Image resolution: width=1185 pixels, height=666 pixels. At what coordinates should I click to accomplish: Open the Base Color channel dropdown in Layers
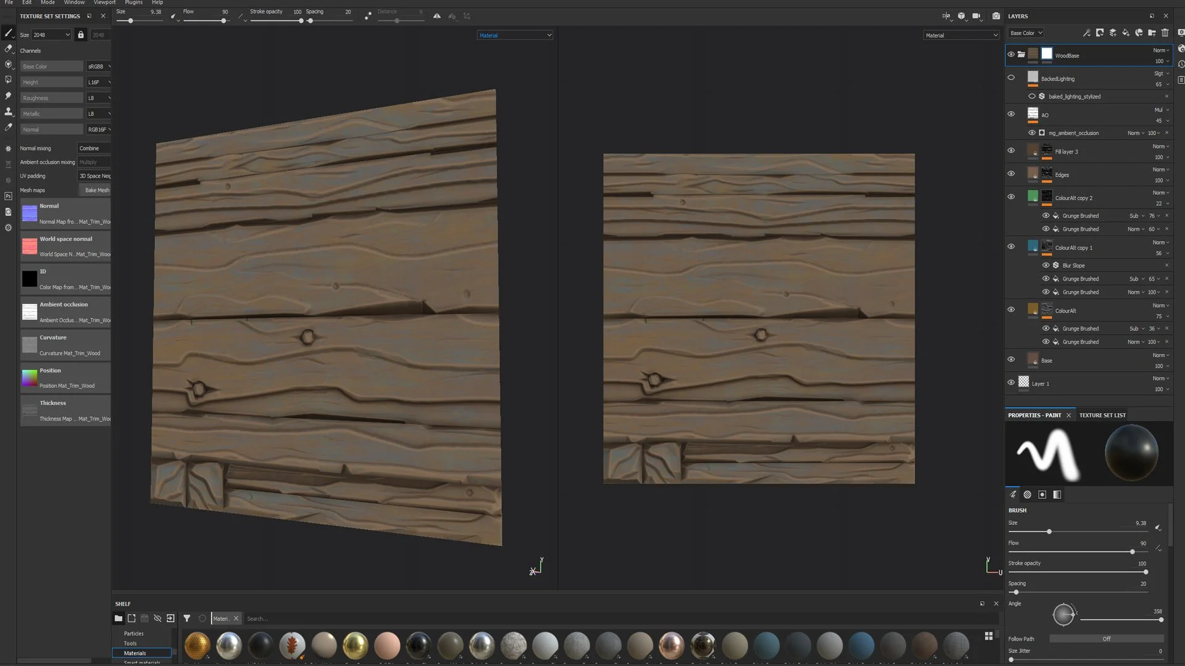click(x=1026, y=33)
